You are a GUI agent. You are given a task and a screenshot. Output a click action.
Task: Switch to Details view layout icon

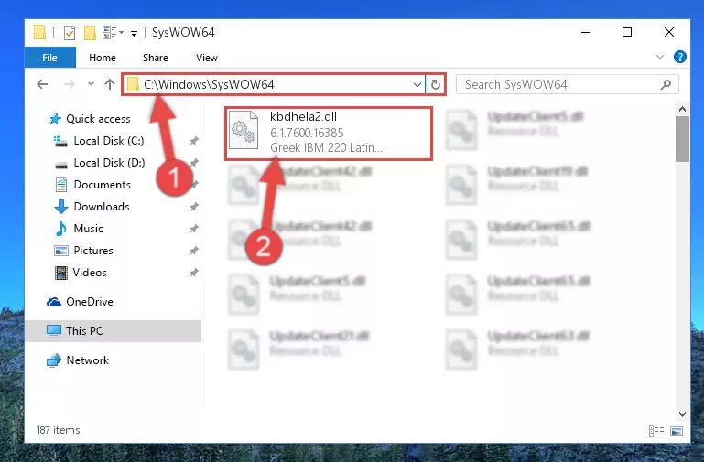pos(656,431)
